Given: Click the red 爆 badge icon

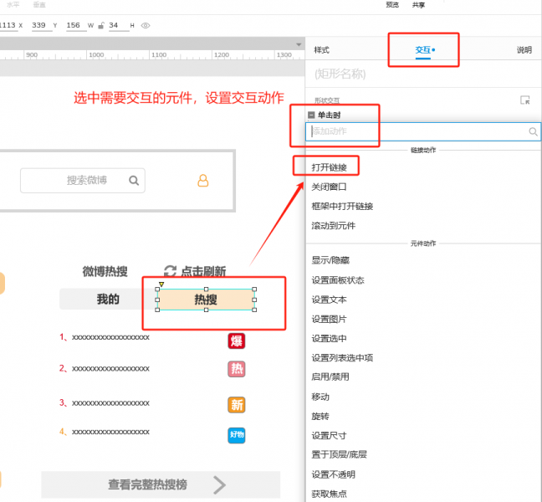Looking at the screenshot, I should 237,341.
